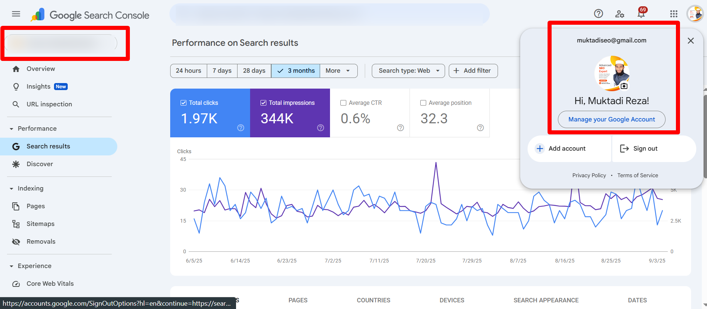This screenshot has height=309, width=707.
Task: Click the 344K total impressions value
Action: pos(277,119)
